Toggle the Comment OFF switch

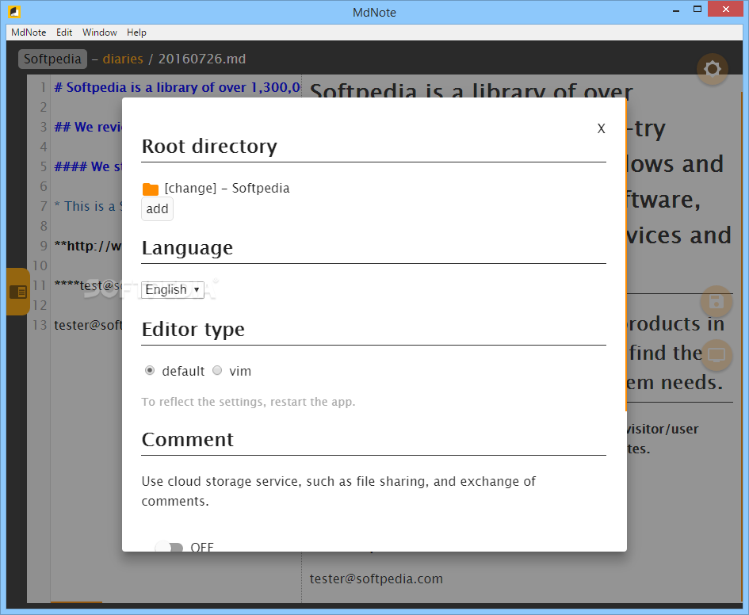click(169, 547)
